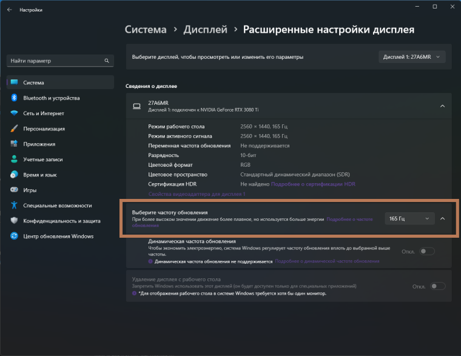Image resolution: width=461 pixels, height=356 pixels.
Task: Collapse the 27A6MR display info section
Action: point(442,106)
